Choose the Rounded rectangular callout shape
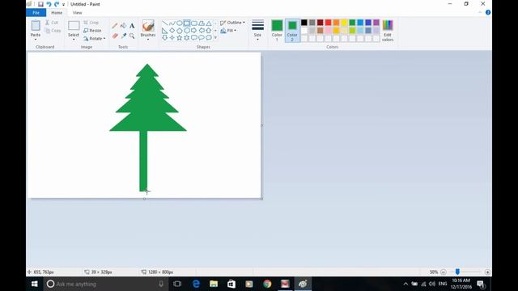This screenshot has height=291, width=518. click(x=194, y=38)
